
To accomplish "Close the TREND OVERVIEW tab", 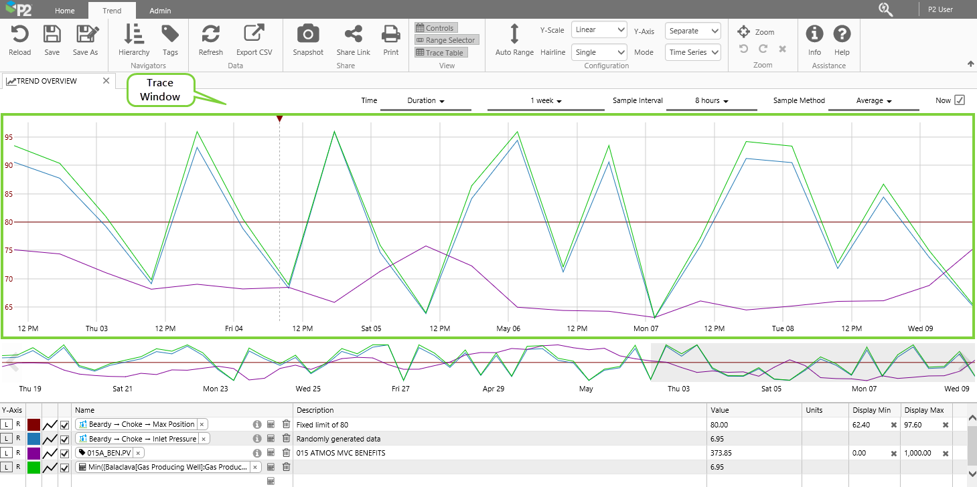I will pos(106,81).
